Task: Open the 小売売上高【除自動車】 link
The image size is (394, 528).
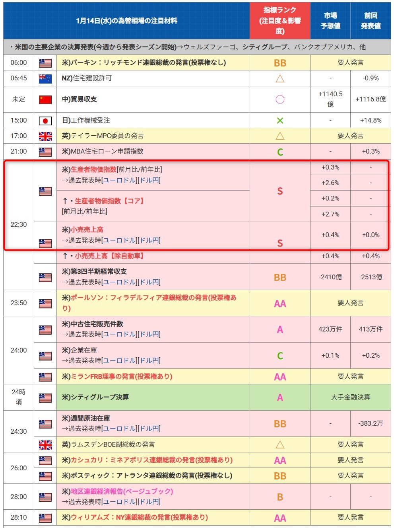Action: coord(109,256)
